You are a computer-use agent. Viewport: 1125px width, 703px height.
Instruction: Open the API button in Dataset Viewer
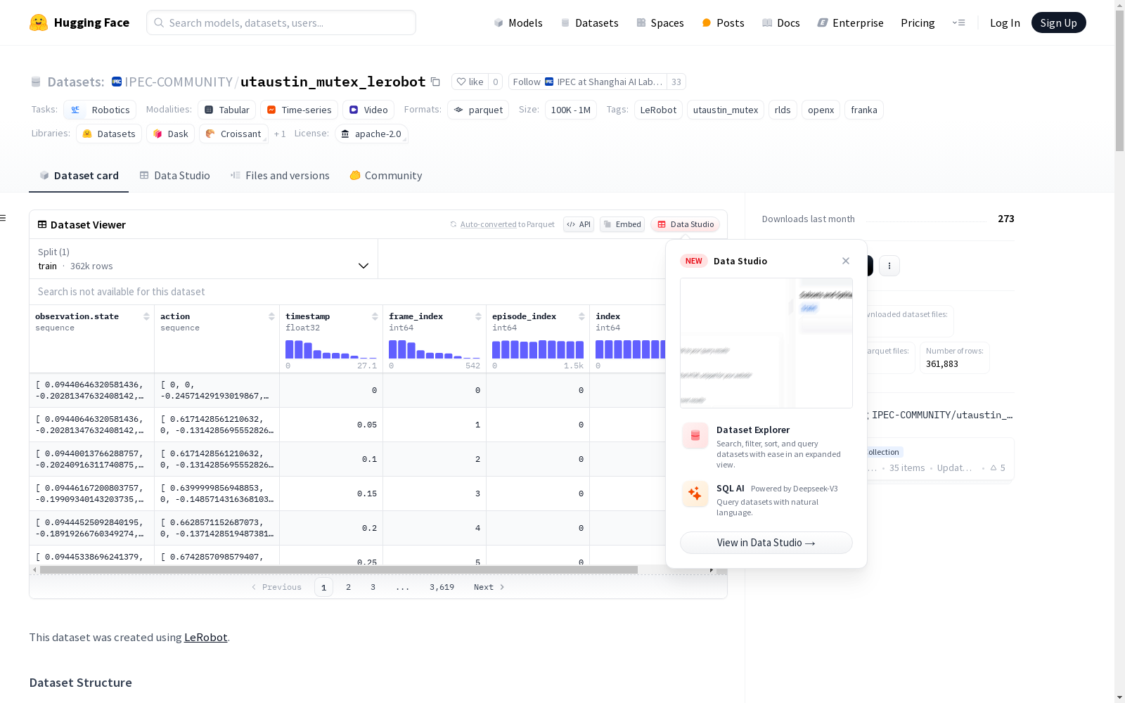click(x=579, y=224)
